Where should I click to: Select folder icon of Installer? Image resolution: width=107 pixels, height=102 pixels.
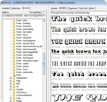[14, 89]
